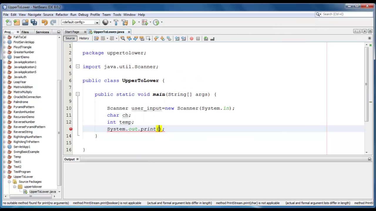Viewport: 376px width, 211px height.
Task: Minimize the Output window panel
Action: click(370, 159)
